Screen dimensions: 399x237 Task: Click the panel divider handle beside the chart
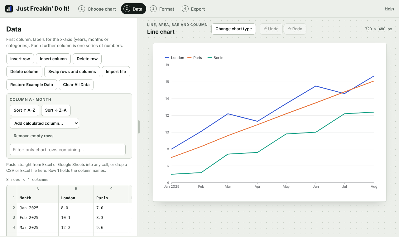click(139, 127)
